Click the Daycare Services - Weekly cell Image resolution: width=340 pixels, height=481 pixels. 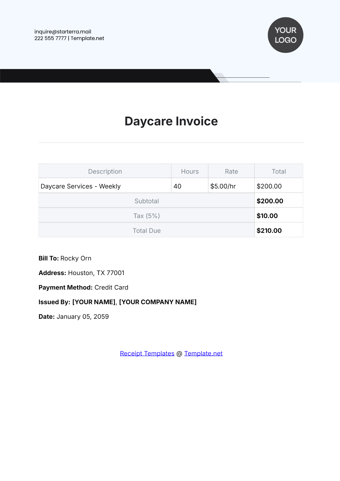pos(105,186)
